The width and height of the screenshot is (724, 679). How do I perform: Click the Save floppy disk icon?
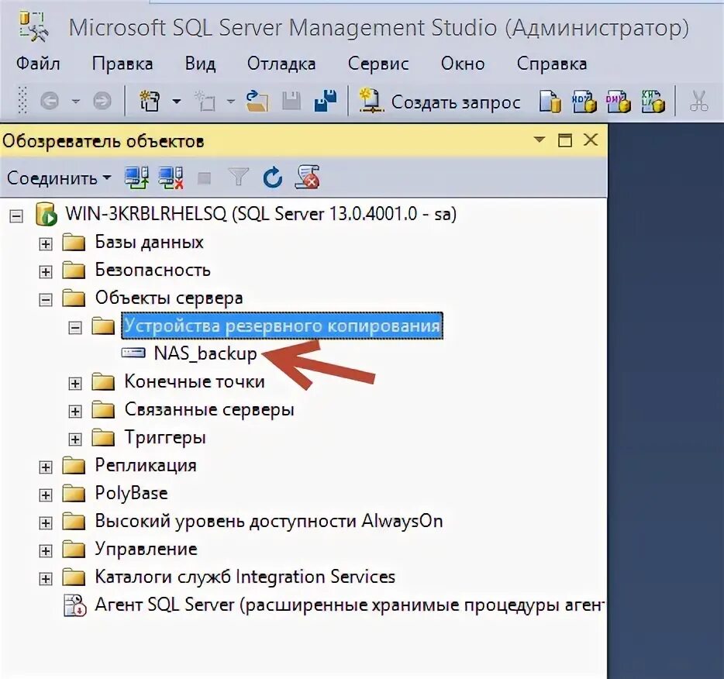pos(291,101)
